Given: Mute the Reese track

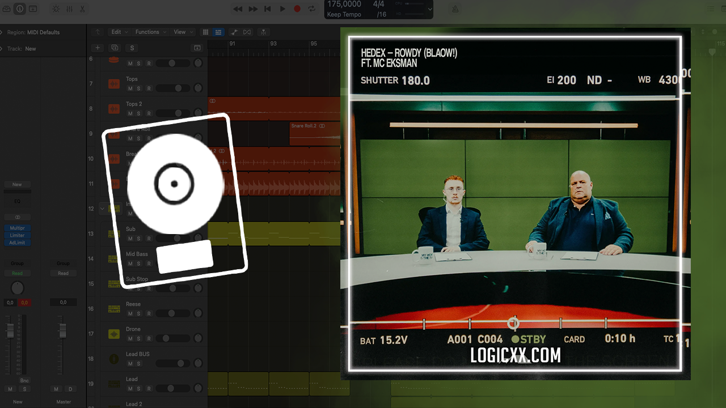Looking at the screenshot, I should coord(130,313).
